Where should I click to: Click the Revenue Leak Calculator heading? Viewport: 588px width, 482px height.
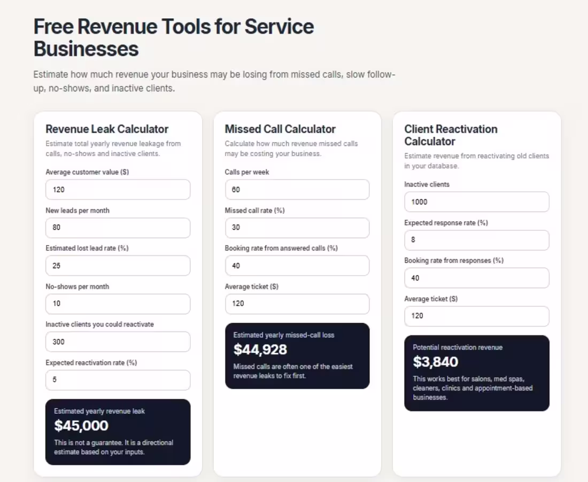point(107,129)
